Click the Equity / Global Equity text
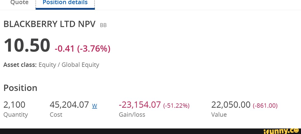Screen dimensions: 301x134 [69, 65]
